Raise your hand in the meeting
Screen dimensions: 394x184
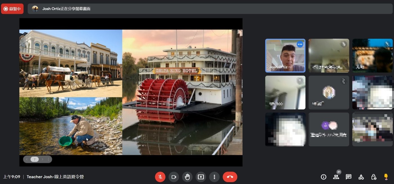coord(187,177)
